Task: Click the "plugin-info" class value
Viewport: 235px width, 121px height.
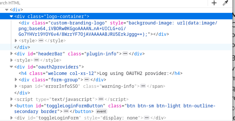Action: 102,54
